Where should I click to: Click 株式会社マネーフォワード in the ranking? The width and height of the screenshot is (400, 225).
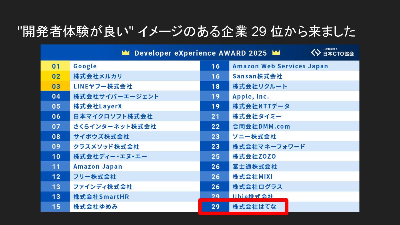point(269,146)
